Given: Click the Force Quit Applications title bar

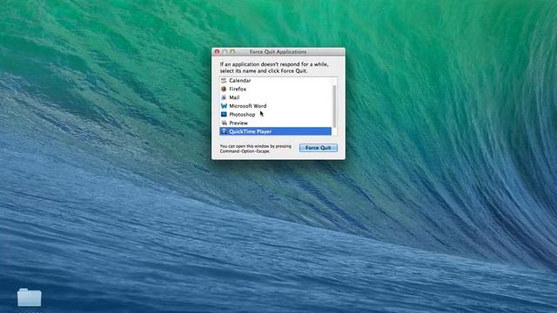Looking at the screenshot, I should [278, 52].
